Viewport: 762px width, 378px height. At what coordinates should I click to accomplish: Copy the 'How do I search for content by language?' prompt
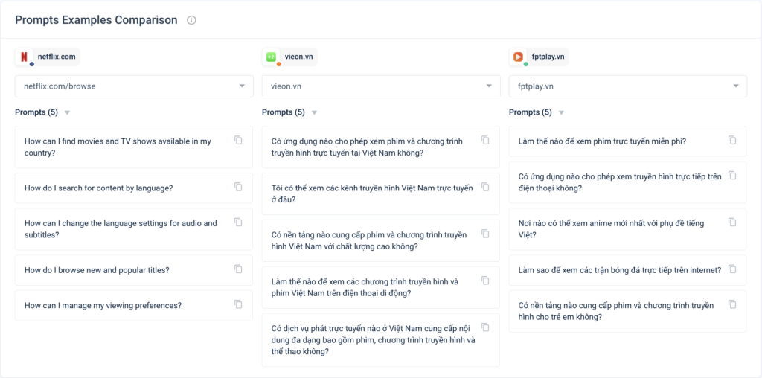tap(238, 187)
